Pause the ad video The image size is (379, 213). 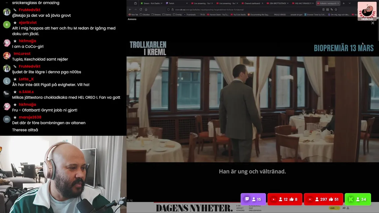point(128,200)
